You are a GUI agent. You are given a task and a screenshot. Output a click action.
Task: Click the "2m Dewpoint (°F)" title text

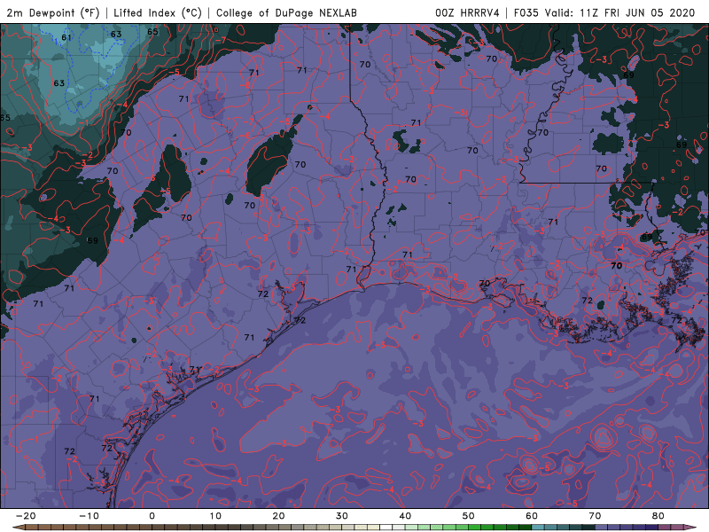coord(52,12)
